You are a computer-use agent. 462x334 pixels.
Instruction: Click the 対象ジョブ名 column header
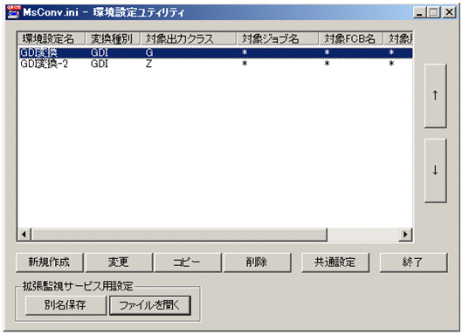[x=278, y=38]
